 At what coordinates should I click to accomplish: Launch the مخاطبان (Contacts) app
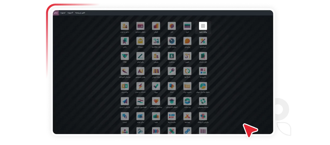(171, 56)
